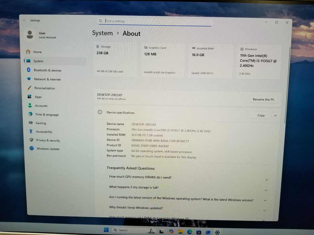Open the Windows Start menu

[106, 230]
